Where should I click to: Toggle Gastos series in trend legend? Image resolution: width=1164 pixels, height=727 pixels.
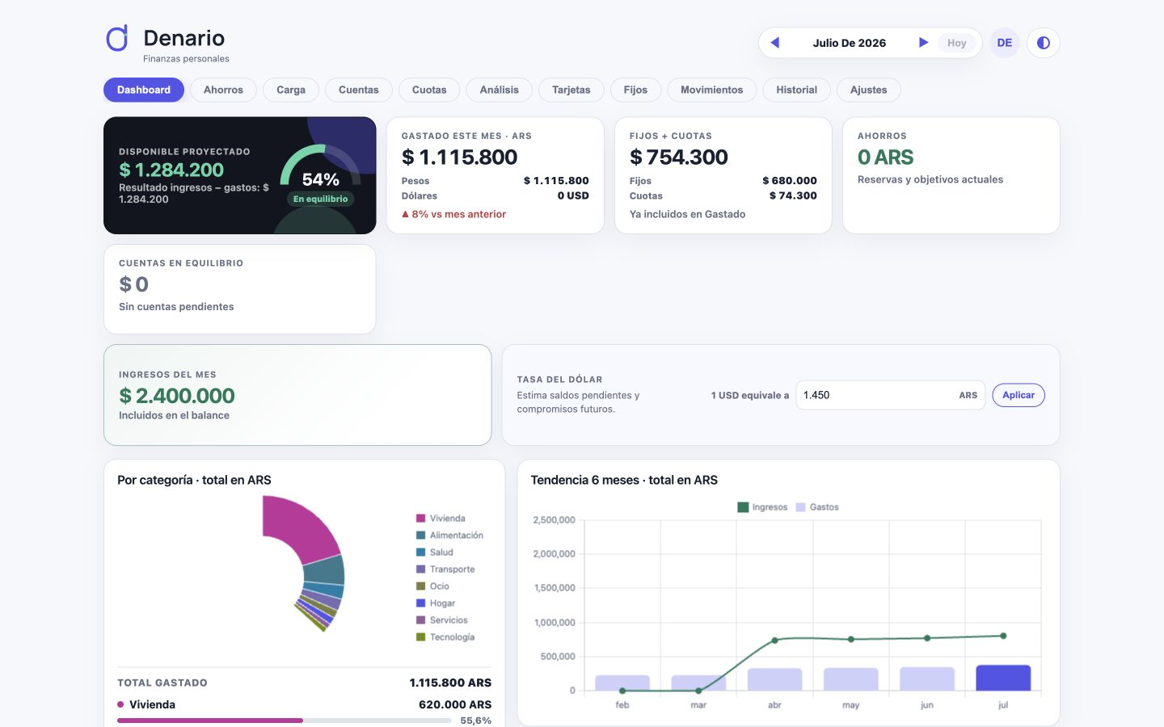(817, 507)
